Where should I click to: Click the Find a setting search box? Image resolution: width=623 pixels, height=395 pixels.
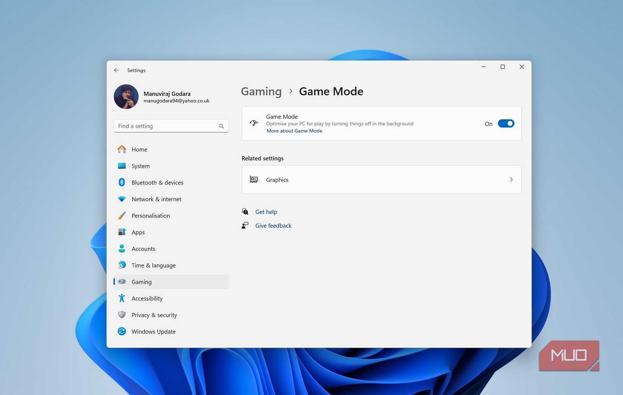coord(171,126)
